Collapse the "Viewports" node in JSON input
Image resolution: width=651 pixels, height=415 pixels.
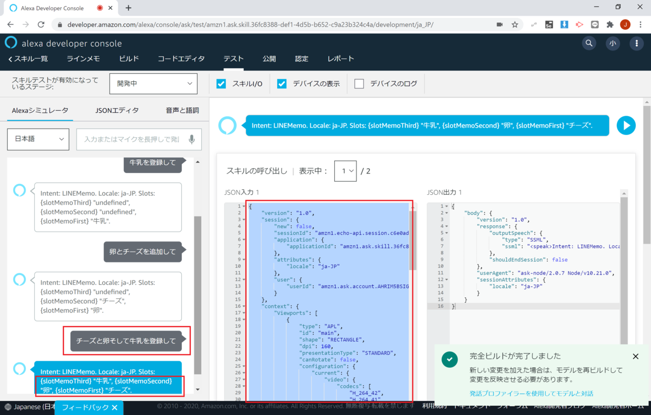click(245, 313)
